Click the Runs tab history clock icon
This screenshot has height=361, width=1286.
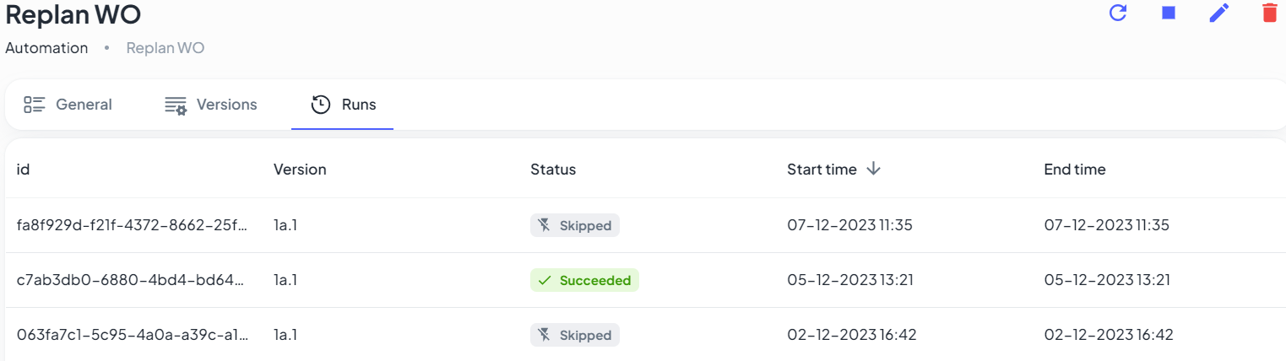[x=321, y=105]
